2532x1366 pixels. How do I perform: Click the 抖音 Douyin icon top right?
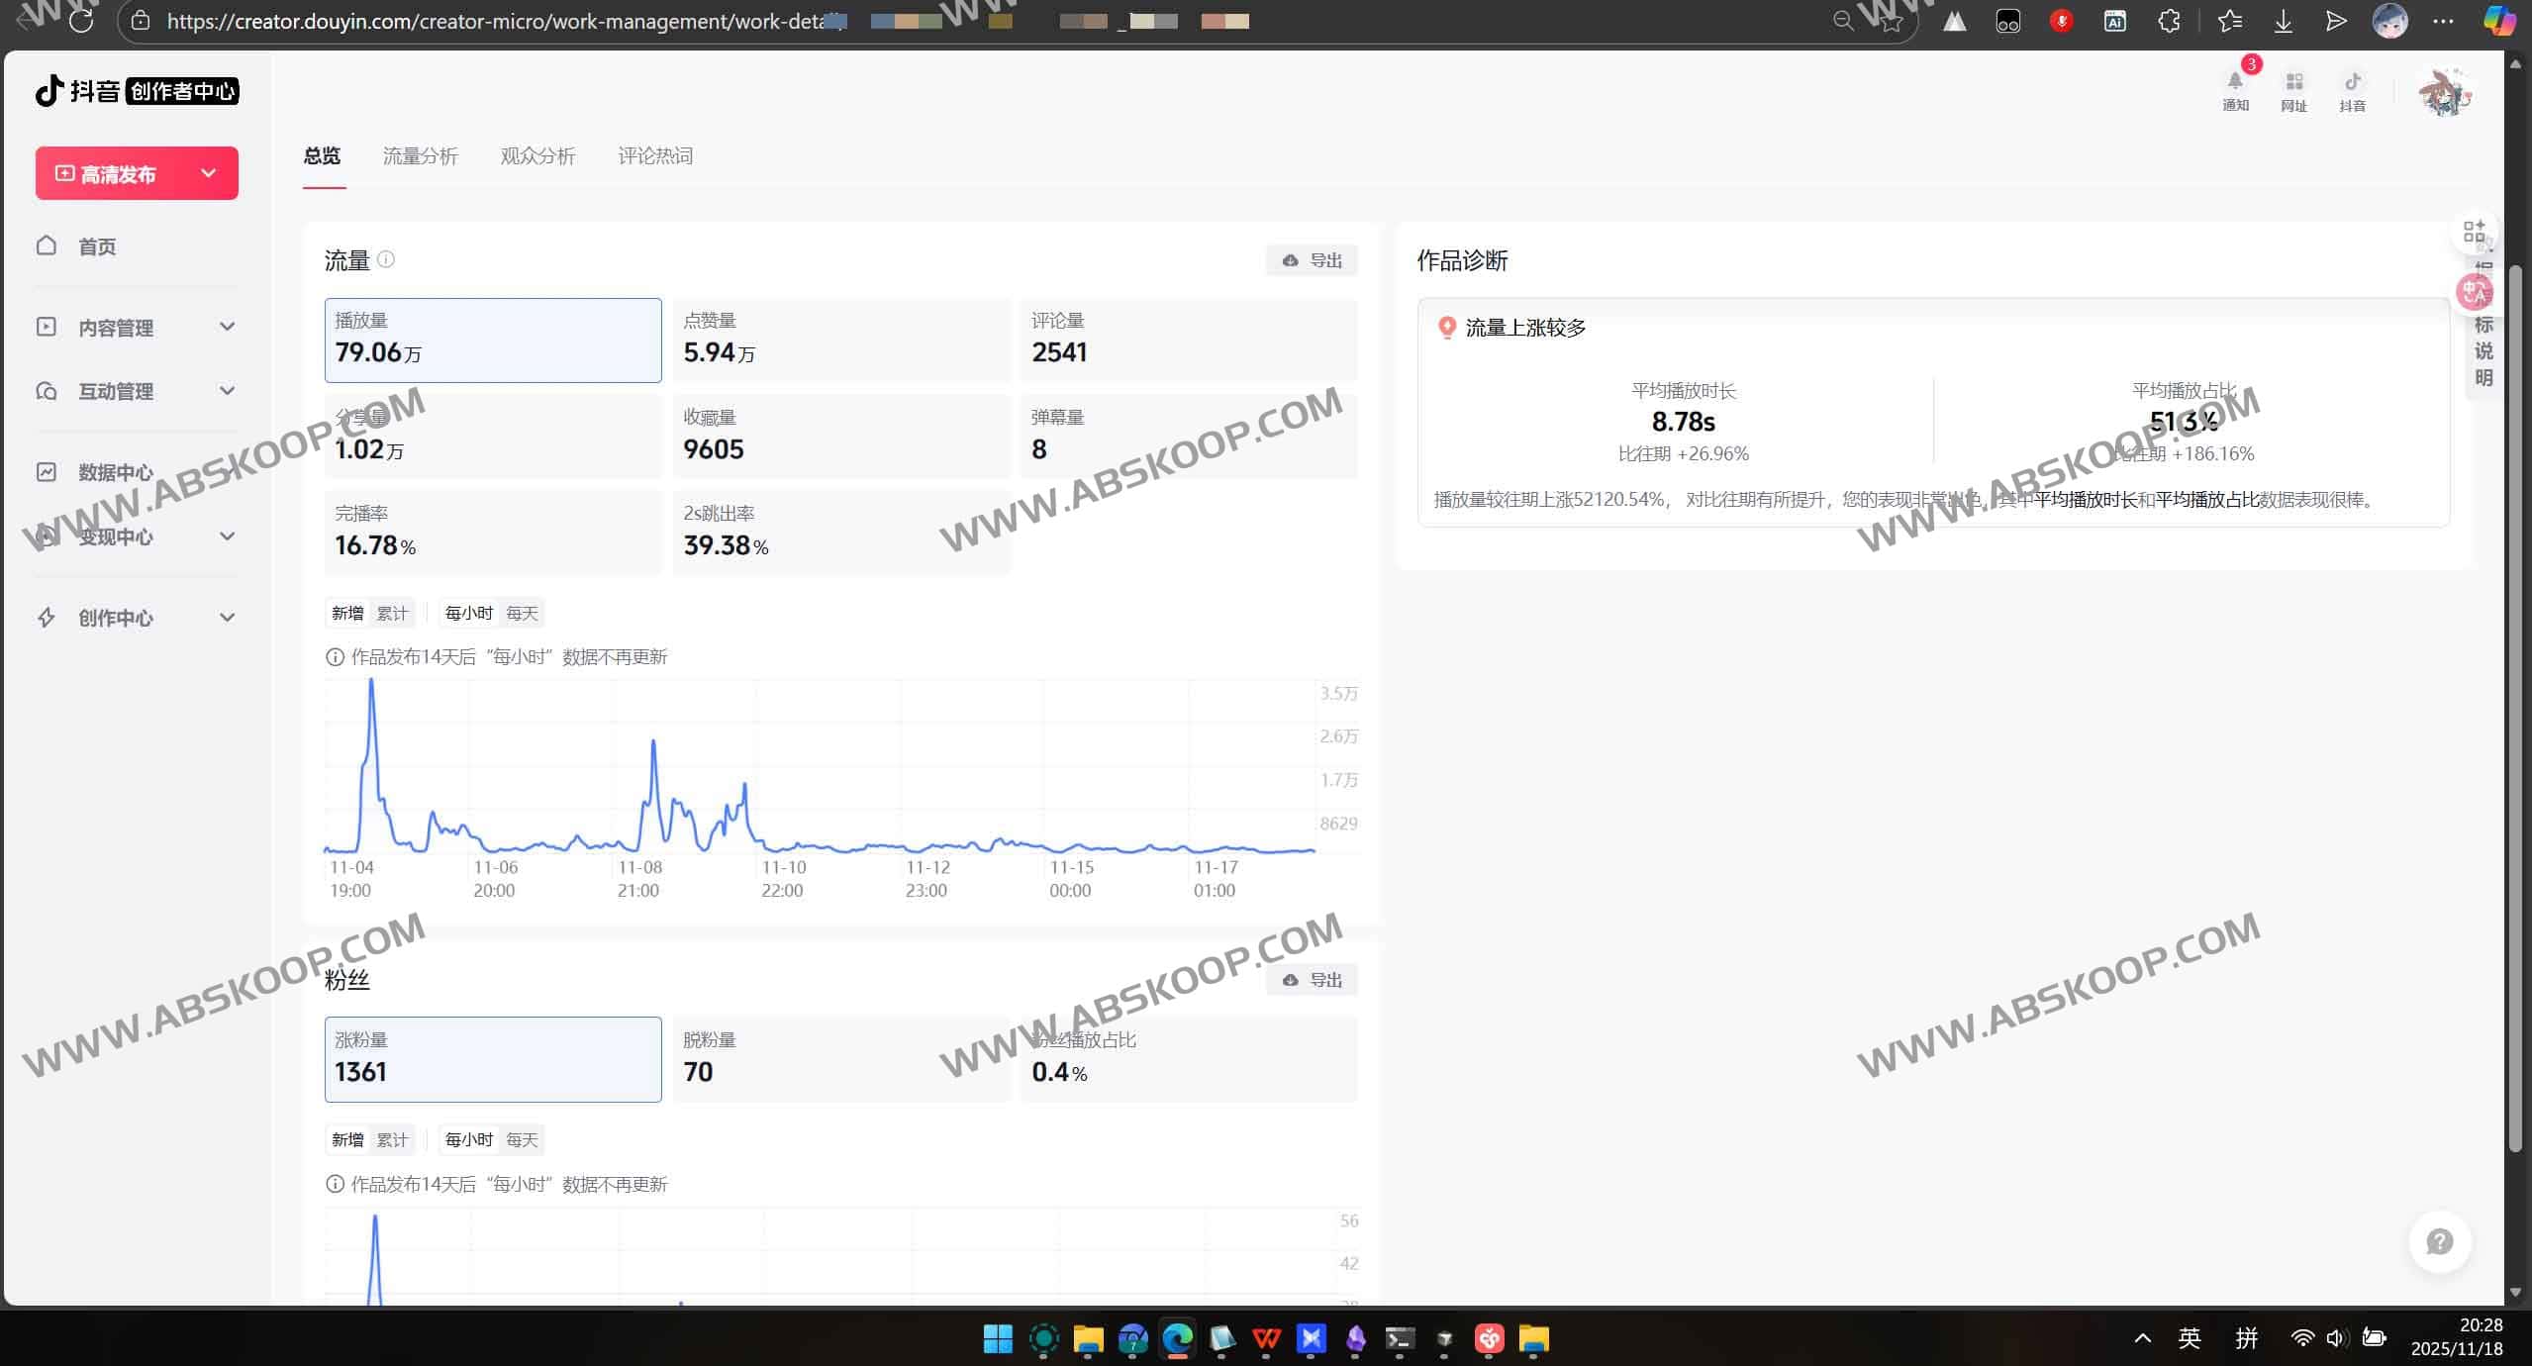point(2353,89)
